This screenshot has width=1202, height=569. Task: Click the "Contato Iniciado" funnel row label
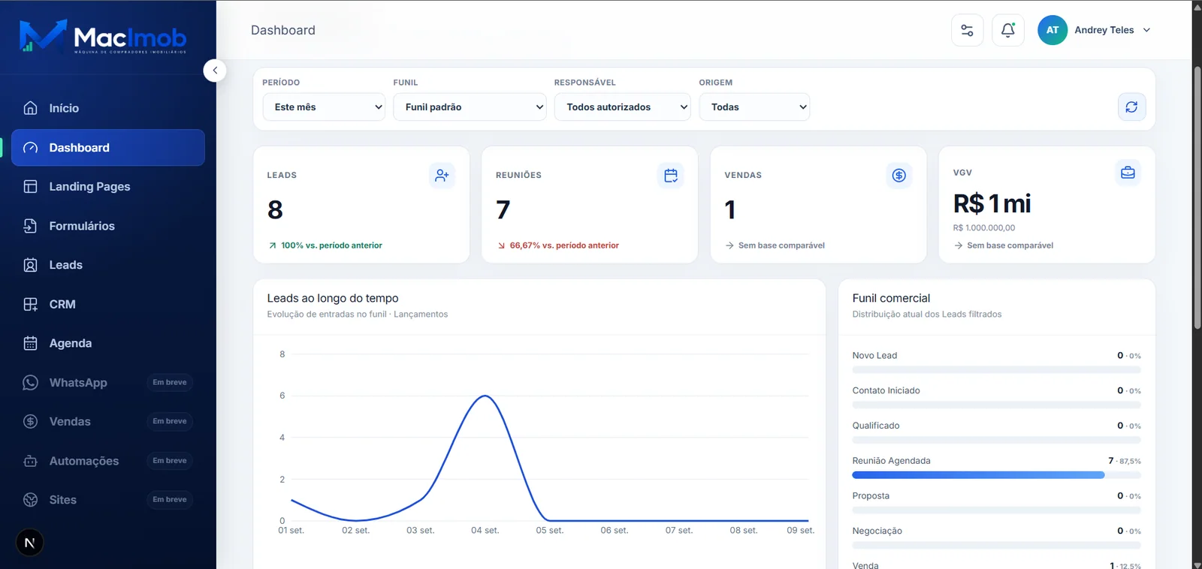pyautogui.click(x=886, y=390)
